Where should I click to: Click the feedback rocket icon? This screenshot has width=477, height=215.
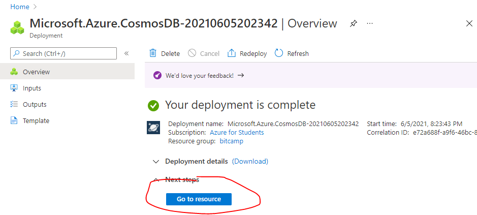tap(157, 76)
